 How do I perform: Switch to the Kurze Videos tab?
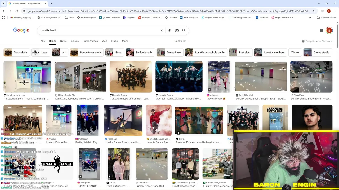pyautogui.click(x=90, y=41)
